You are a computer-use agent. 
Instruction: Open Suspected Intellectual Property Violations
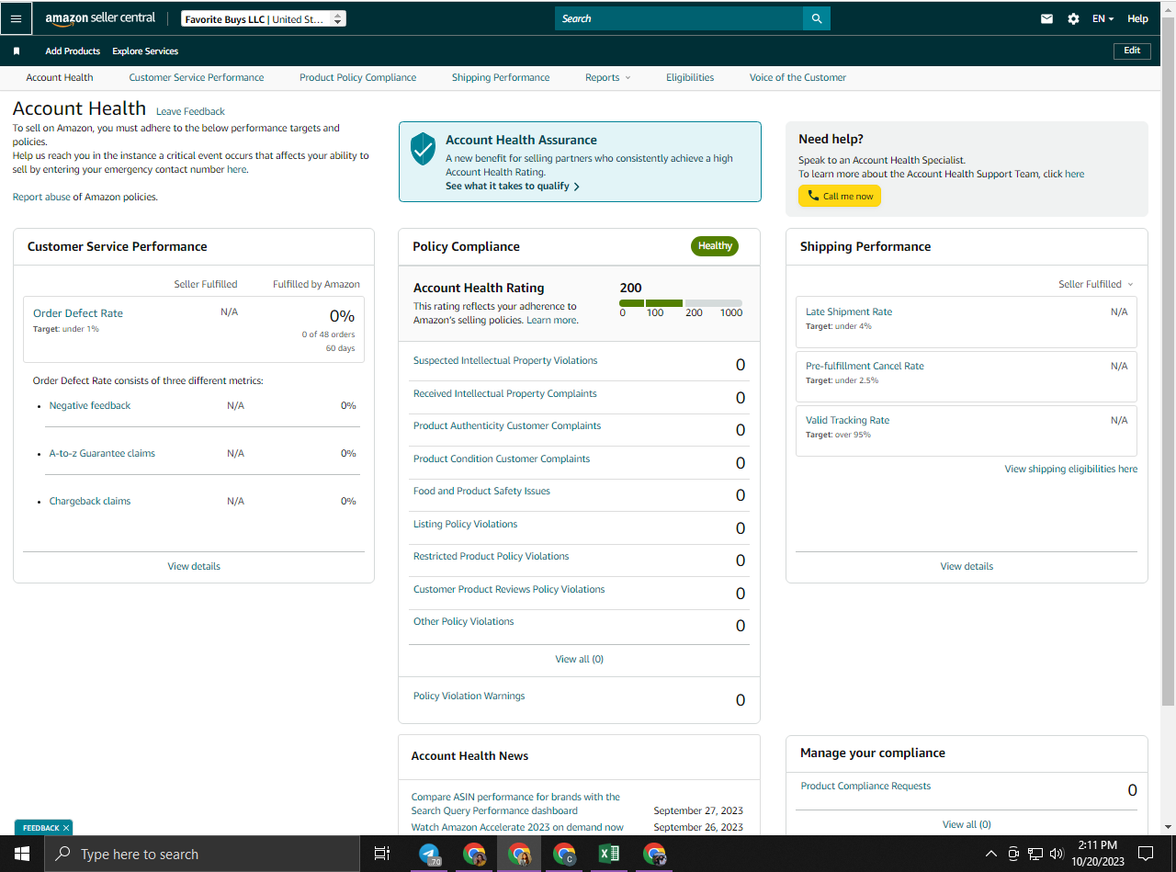tap(505, 361)
